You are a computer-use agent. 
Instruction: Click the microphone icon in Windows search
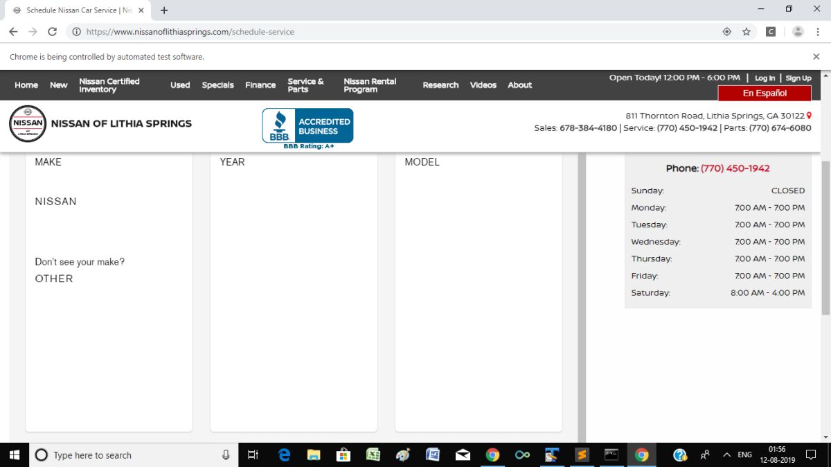point(226,455)
